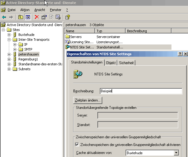Click the MMC console icon beside the Datei menu

3,10
